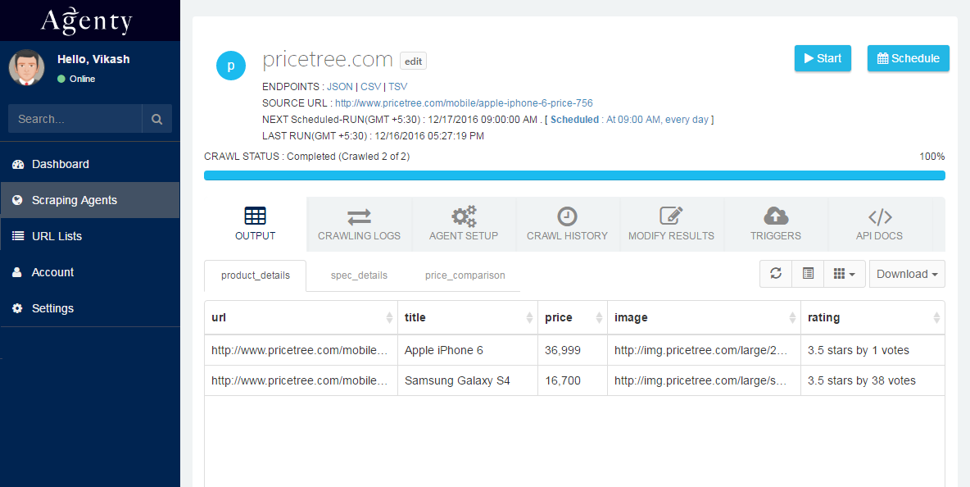
Task: Click the round 'p' agent icon
Action: (231, 65)
